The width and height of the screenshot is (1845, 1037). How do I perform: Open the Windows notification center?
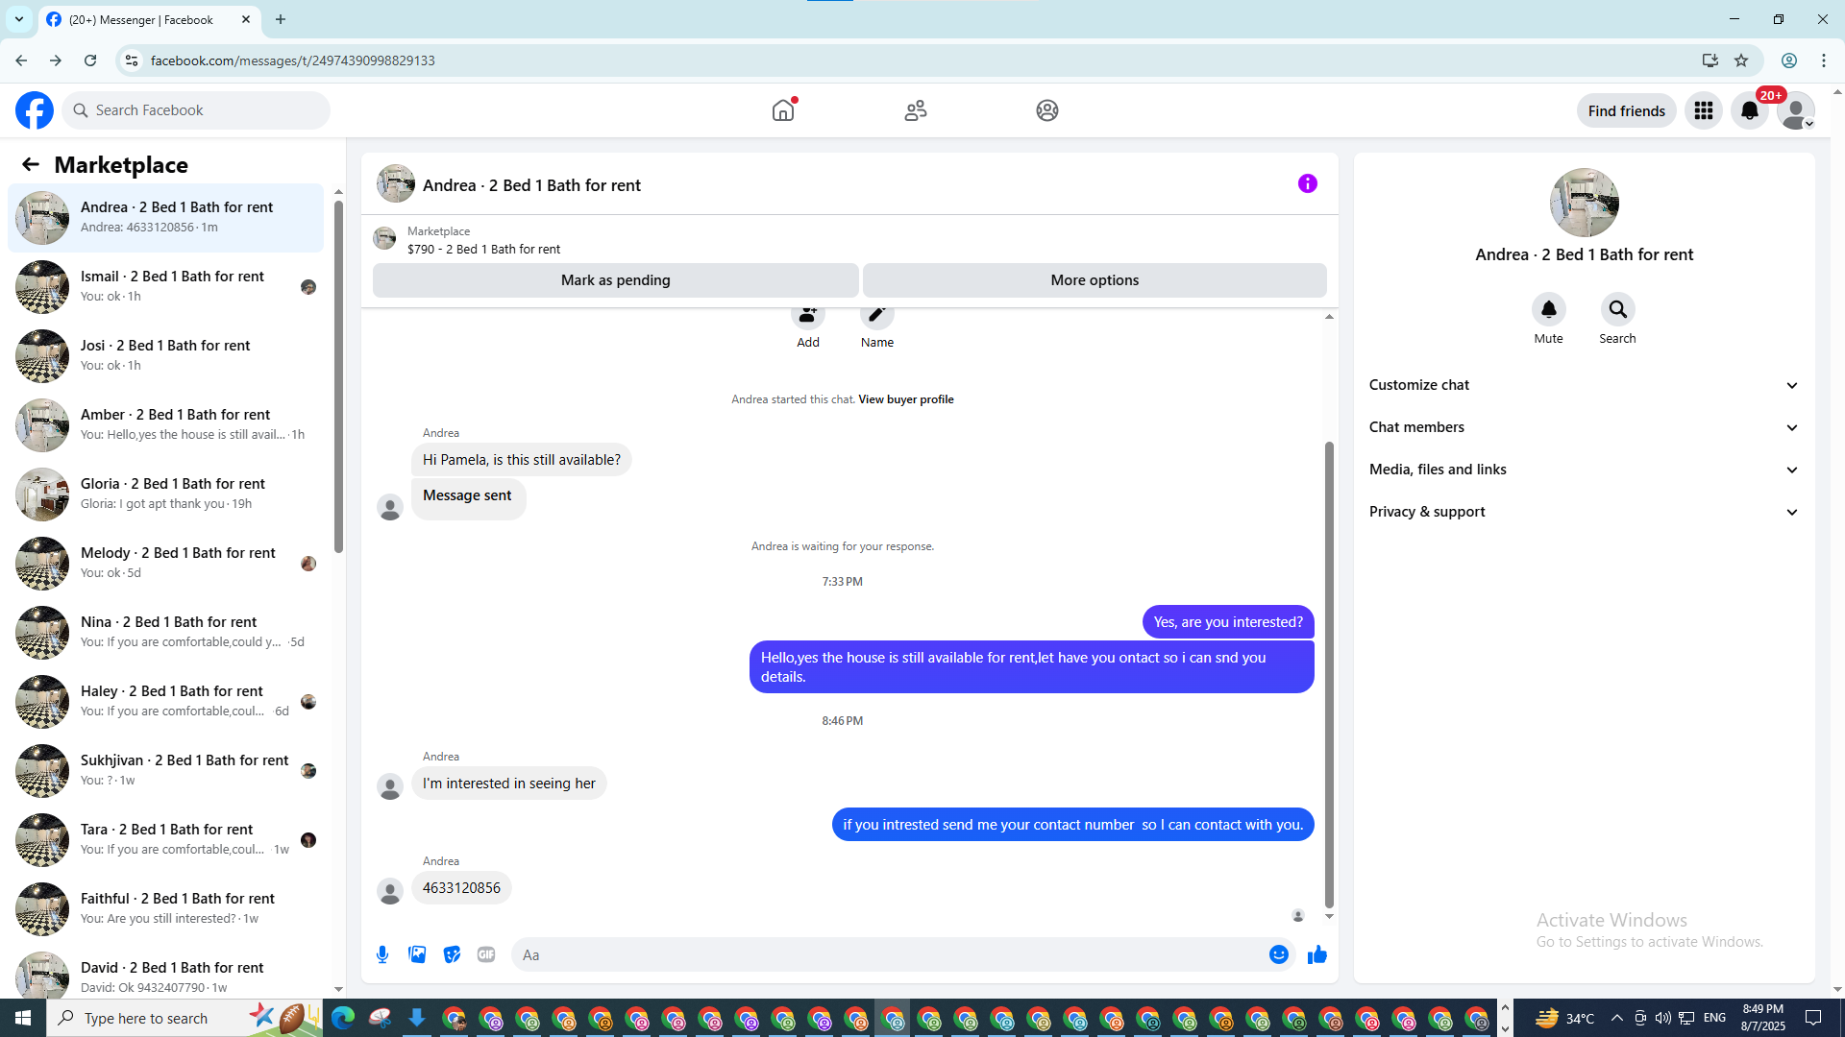pos(1814,1018)
